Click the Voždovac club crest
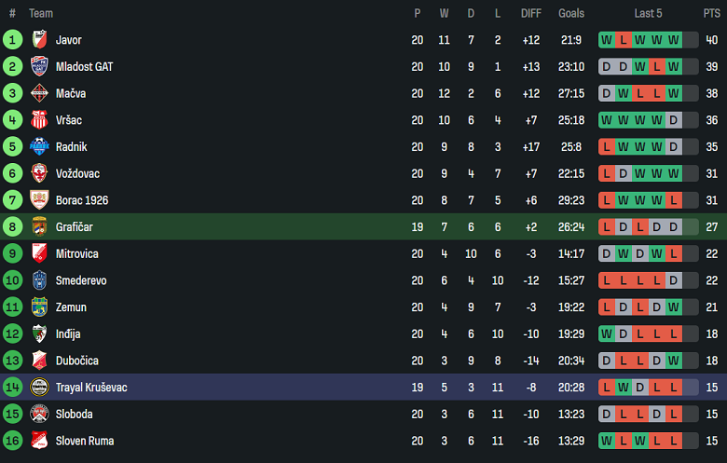Viewport: 727px width, 463px height. (x=39, y=173)
